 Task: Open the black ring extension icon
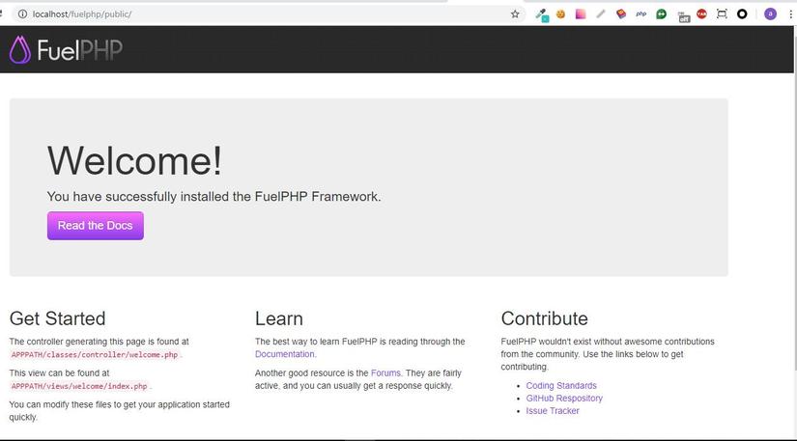(742, 14)
